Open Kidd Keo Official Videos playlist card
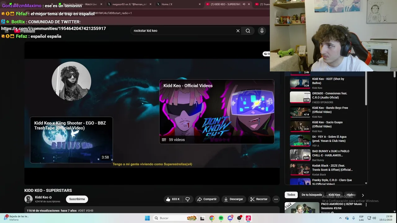The image size is (397, 223). click(217, 112)
